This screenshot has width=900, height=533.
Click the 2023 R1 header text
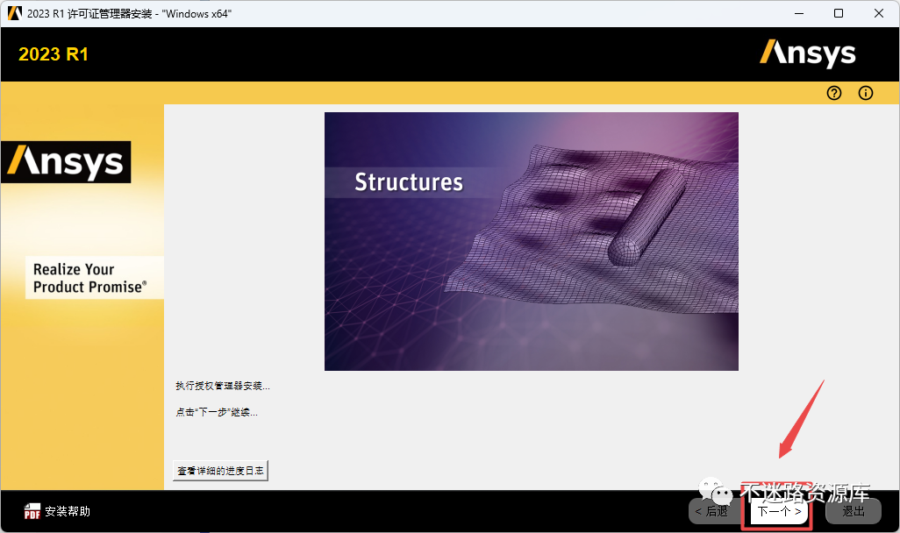click(x=54, y=54)
